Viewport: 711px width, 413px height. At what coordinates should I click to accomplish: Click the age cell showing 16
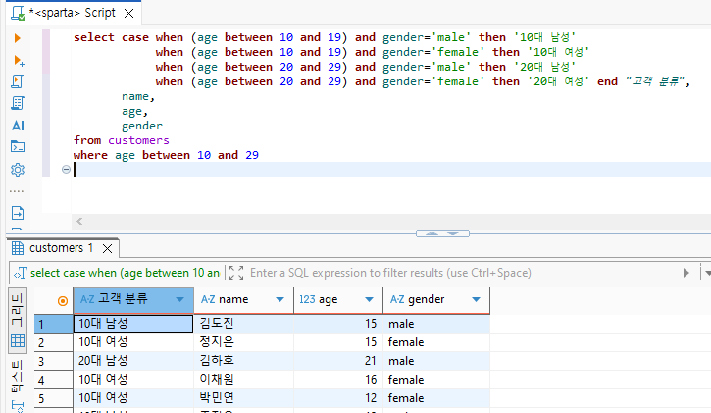[x=338, y=380]
